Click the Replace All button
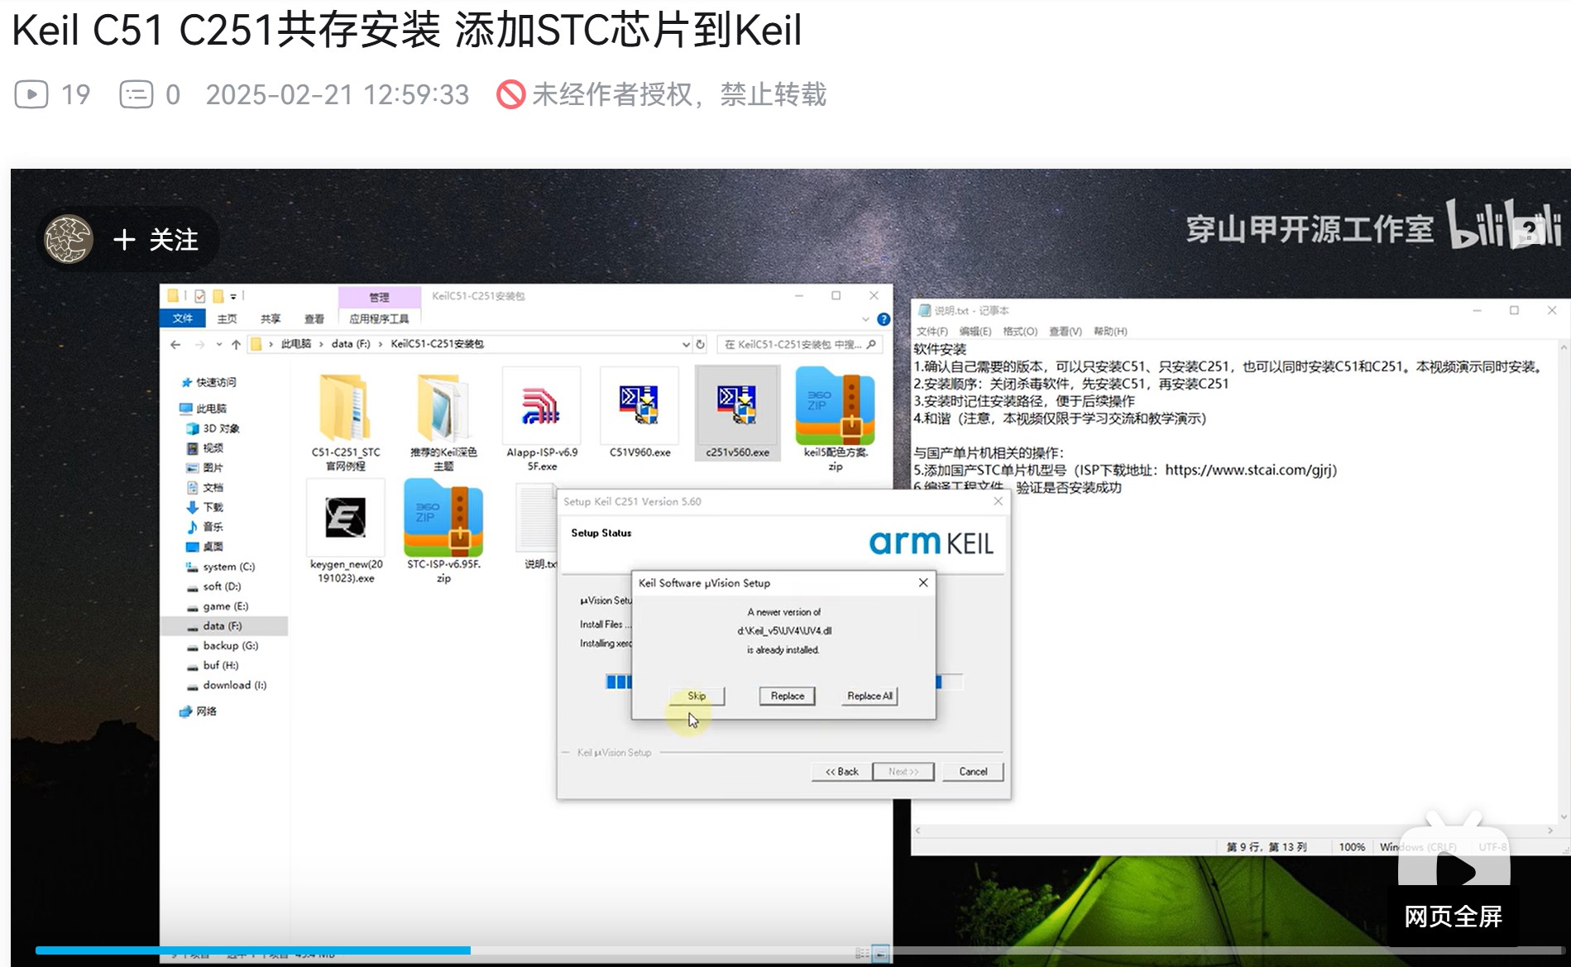This screenshot has width=1571, height=967. [x=869, y=697]
